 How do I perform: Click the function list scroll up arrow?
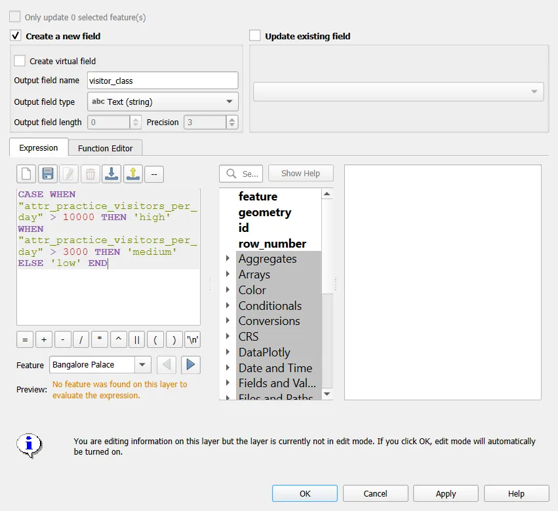(327, 194)
